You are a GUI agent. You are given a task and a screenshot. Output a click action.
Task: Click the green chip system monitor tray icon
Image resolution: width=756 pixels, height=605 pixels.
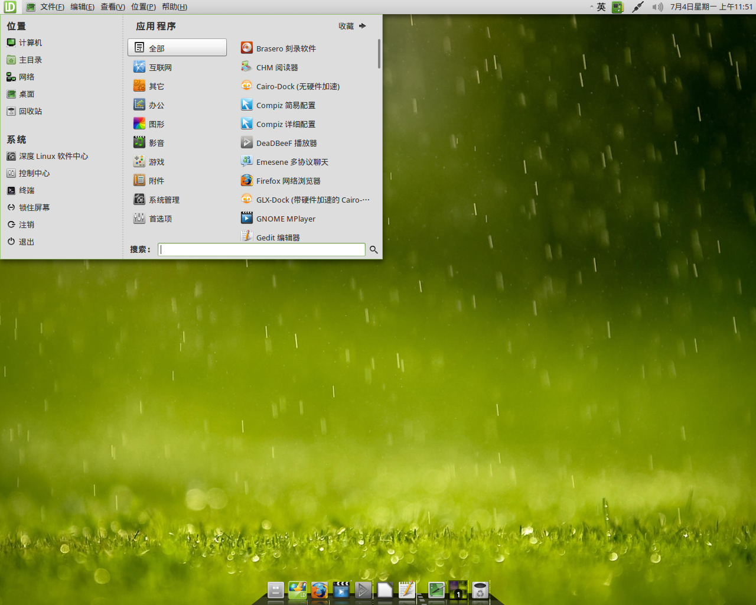point(618,7)
